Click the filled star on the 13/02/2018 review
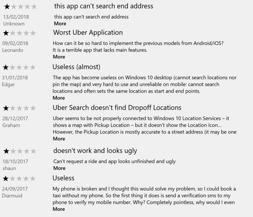This screenshot has height=217, width=253. pos(7,7)
